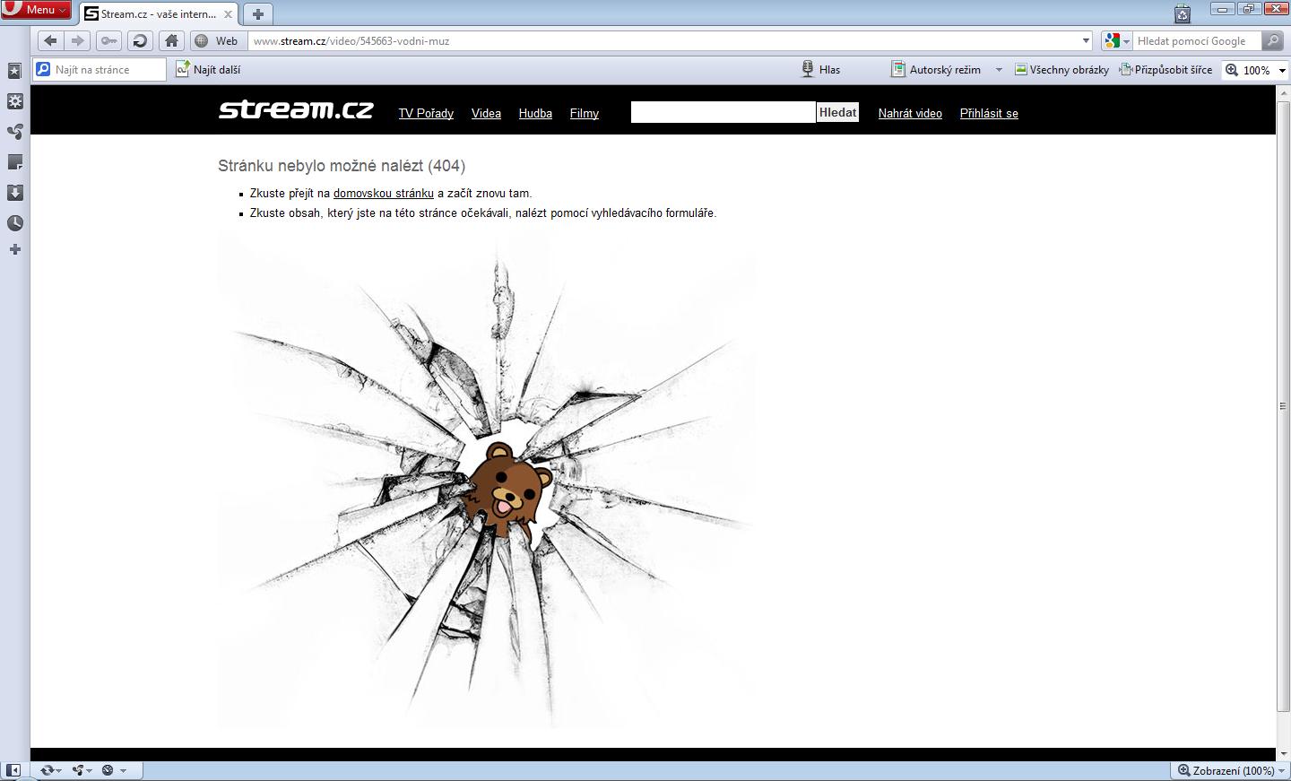Open the Unite panel icon

pyautogui.click(x=14, y=132)
